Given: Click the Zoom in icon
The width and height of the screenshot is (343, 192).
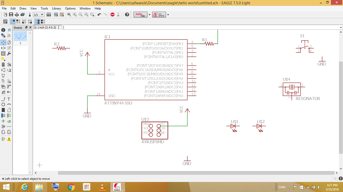Looking at the screenshot, I should point(75,14).
